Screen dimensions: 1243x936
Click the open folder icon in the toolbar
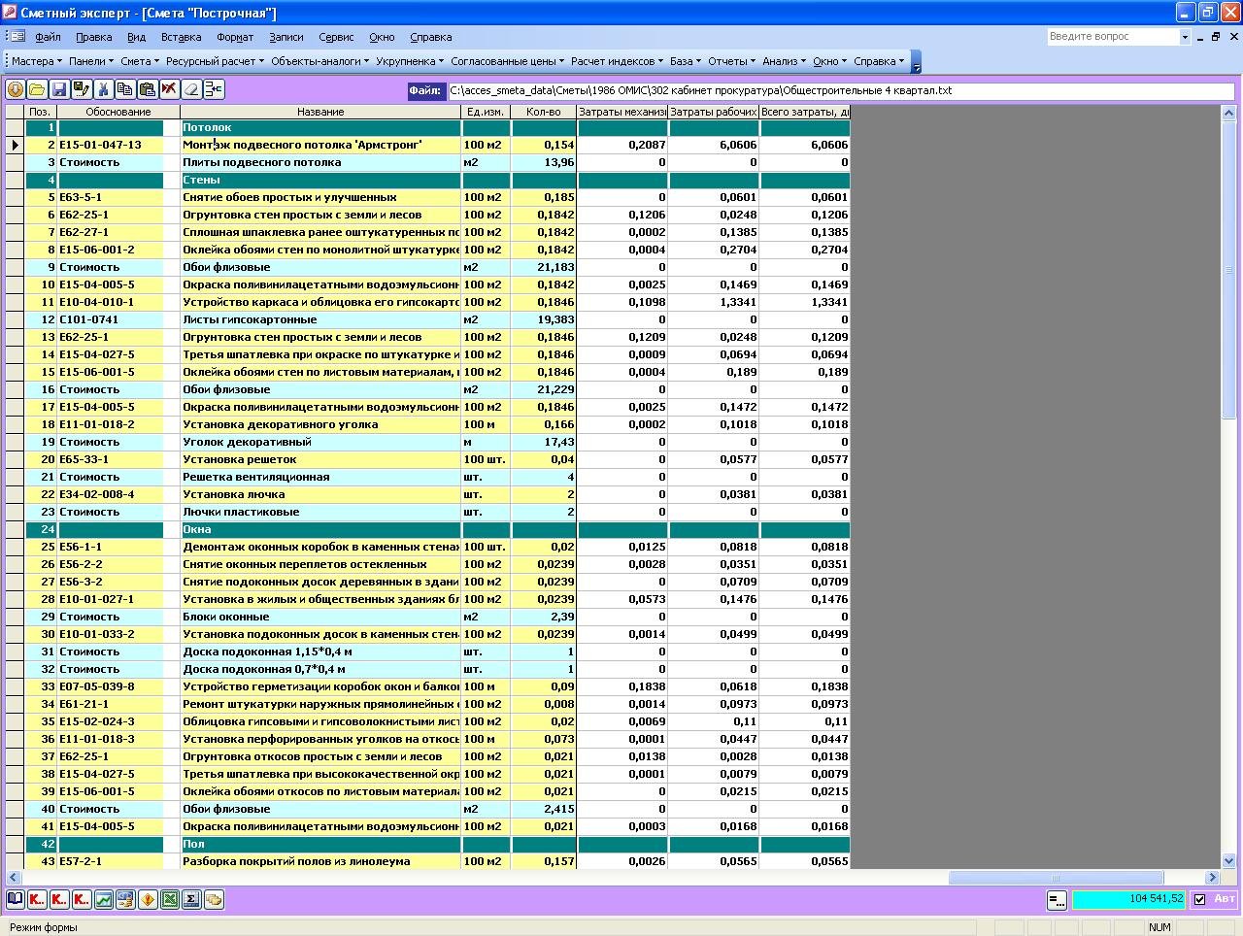(37, 89)
